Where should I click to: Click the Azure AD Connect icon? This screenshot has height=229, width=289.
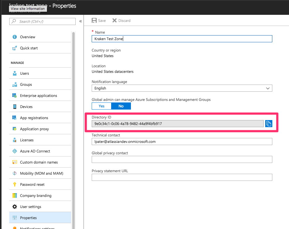(15, 151)
